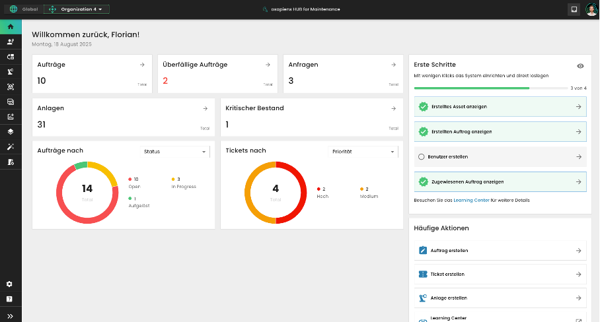Viewport: 600px width, 322px height.
Task: Click the arrow on Überfällige Aufträge card
Action: click(268, 65)
